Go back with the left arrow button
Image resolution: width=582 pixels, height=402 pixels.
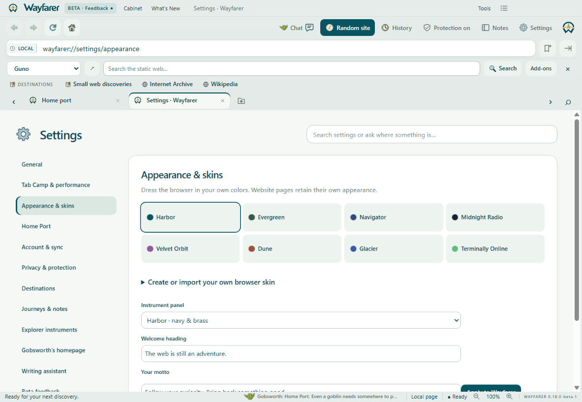click(14, 28)
